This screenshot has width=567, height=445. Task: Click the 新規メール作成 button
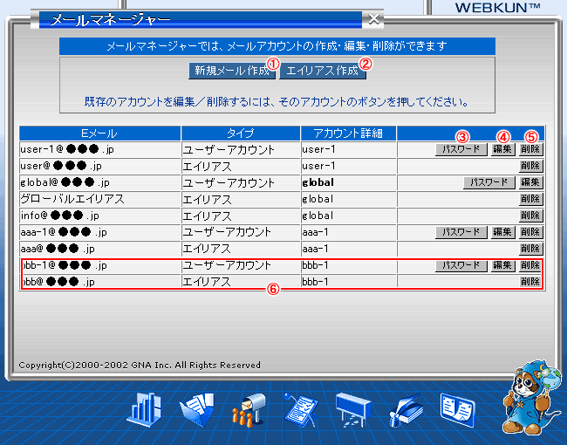click(x=231, y=71)
